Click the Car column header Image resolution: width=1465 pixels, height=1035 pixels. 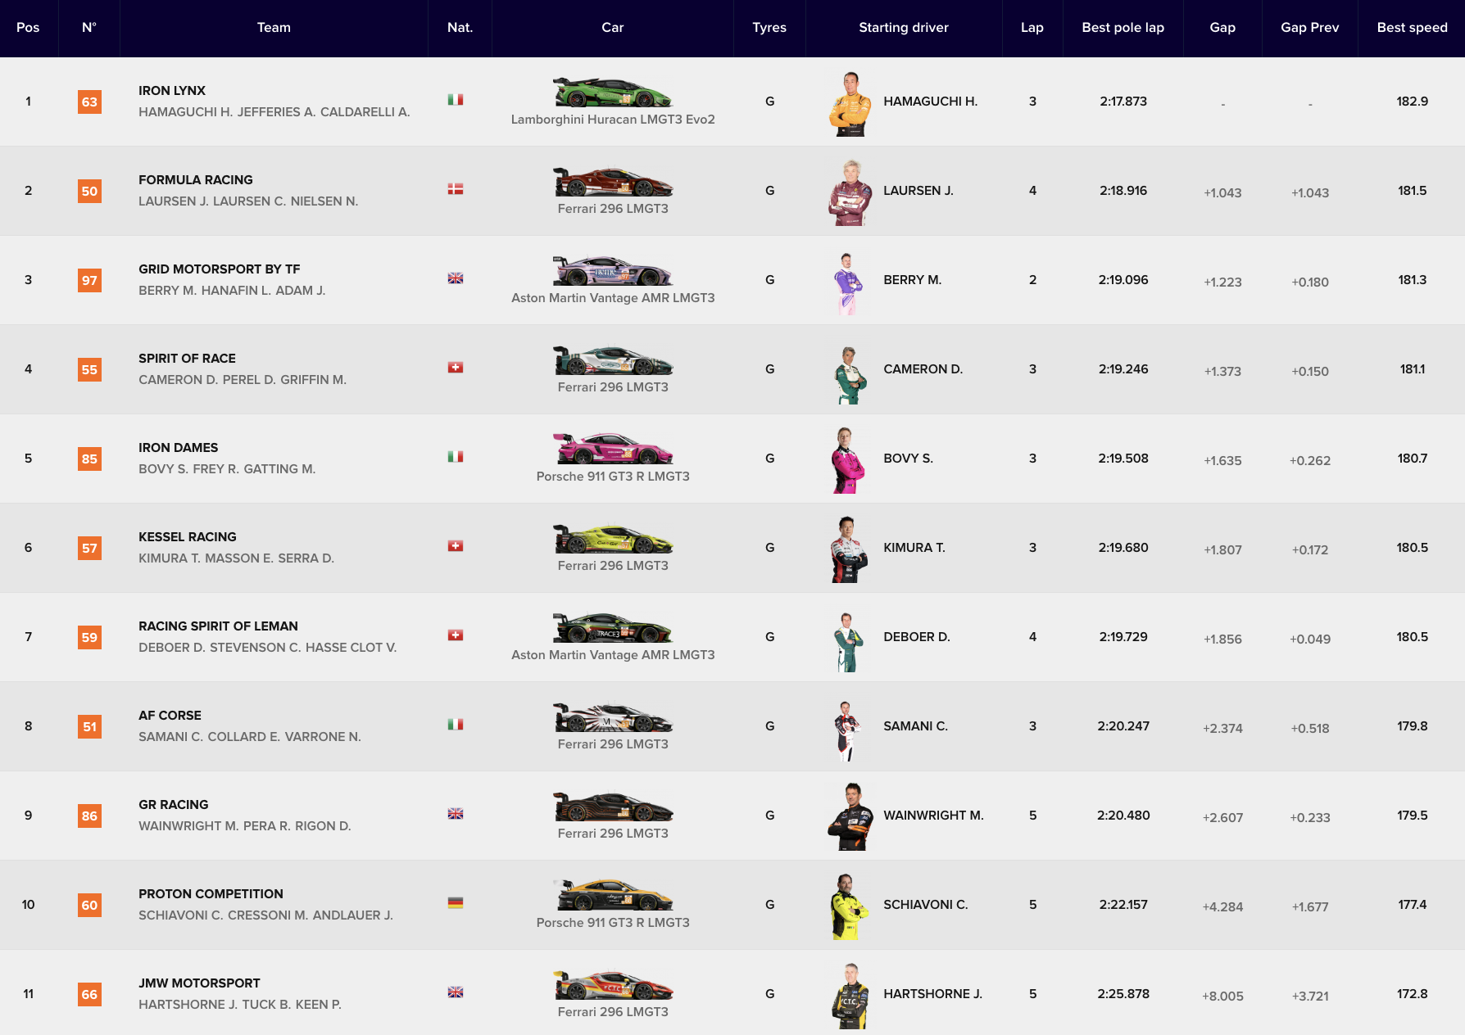click(613, 28)
